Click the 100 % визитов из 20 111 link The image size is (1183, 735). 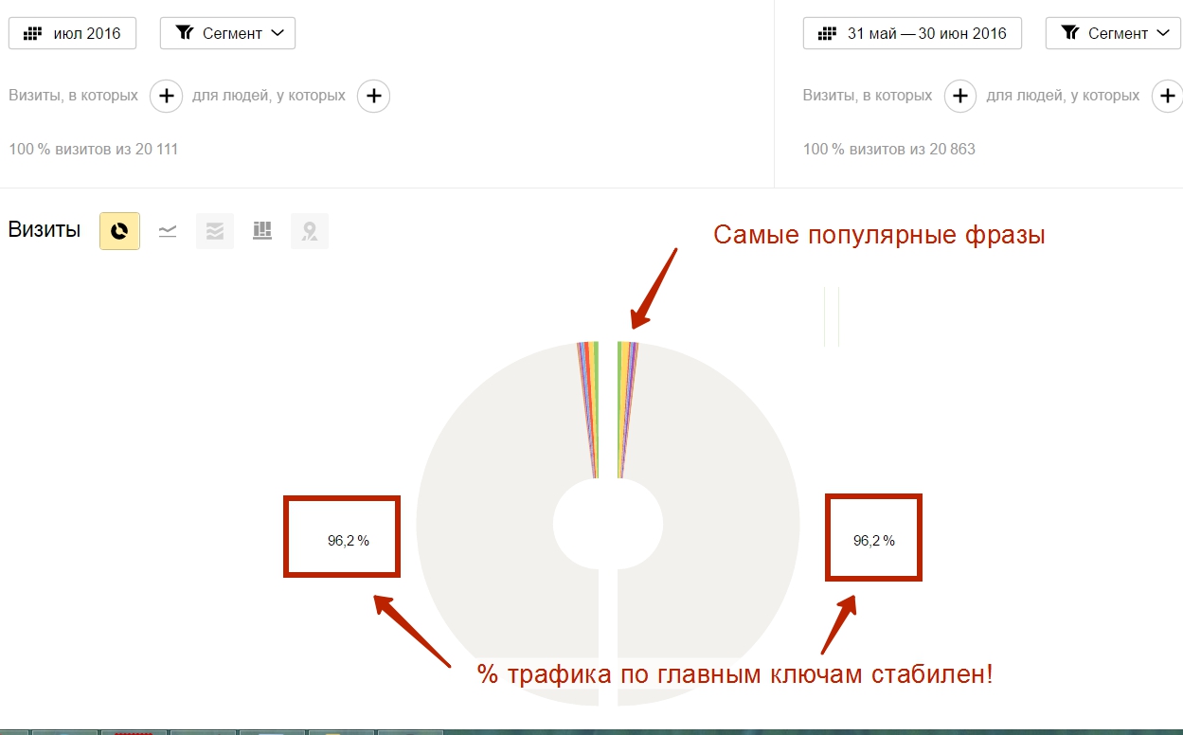(x=92, y=149)
